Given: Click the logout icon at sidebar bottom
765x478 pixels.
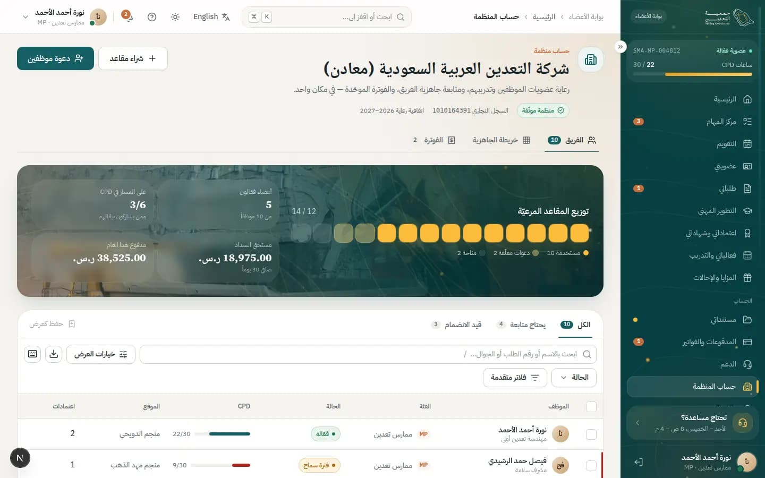Looking at the screenshot, I should 639,462.
